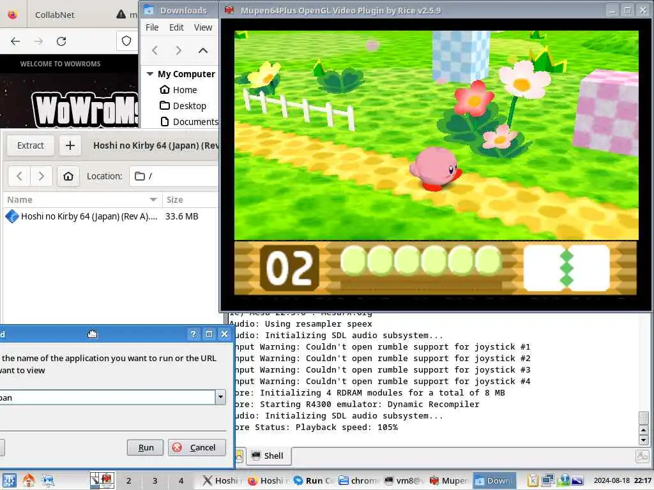Open Home in the Downloads sidebar
Image resolution: width=654 pixels, height=490 pixels.
179,89
